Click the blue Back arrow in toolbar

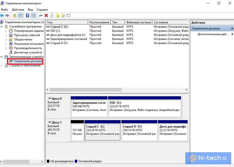click(x=2, y=16)
